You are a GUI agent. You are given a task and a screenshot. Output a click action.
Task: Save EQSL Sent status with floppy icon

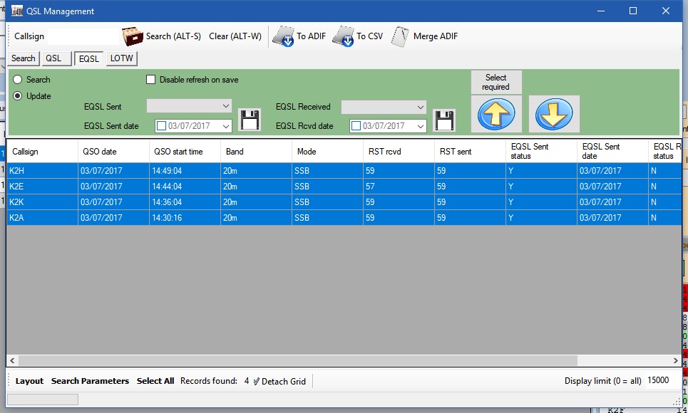tap(250, 120)
